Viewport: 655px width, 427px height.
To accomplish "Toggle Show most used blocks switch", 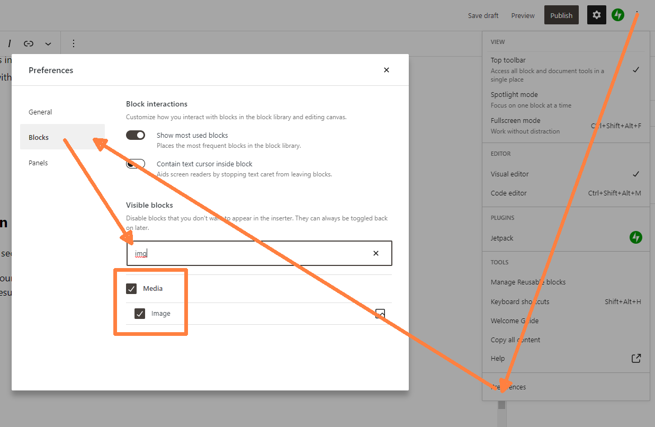I will 136,135.
